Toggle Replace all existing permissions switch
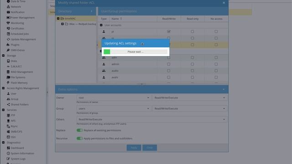This screenshot has width=292, height=164. point(79,130)
